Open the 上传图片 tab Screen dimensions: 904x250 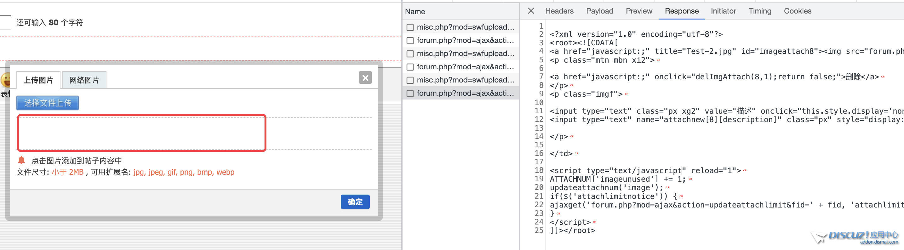click(38, 80)
